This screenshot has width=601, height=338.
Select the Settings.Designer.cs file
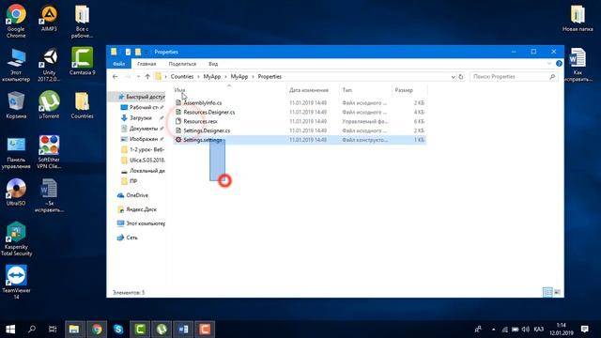pyautogui.click(x=207, y=131)
